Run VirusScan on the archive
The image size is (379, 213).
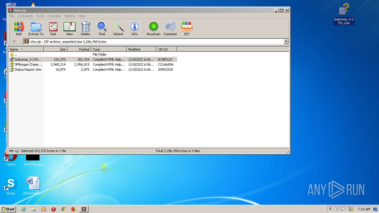[x=153, y=28]
